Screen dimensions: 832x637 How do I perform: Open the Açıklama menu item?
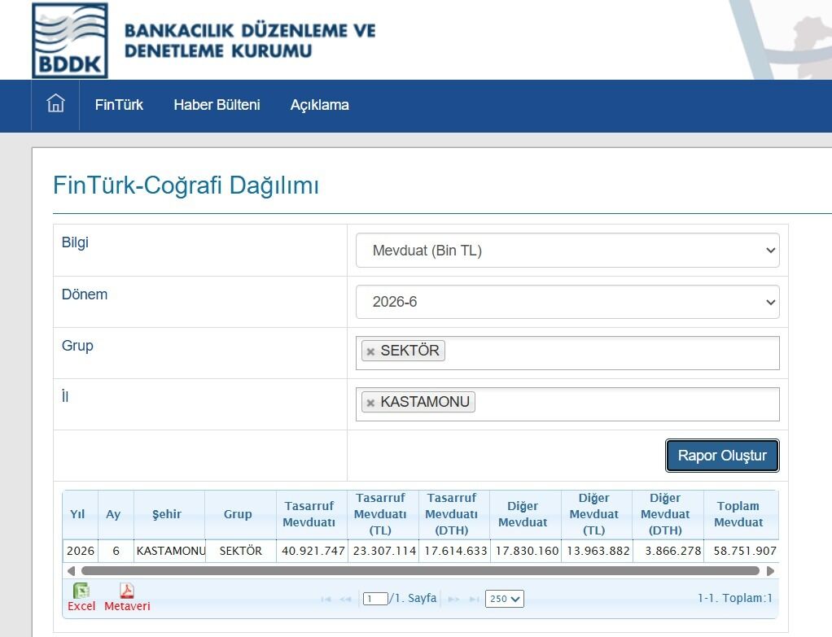pos(319,105)
